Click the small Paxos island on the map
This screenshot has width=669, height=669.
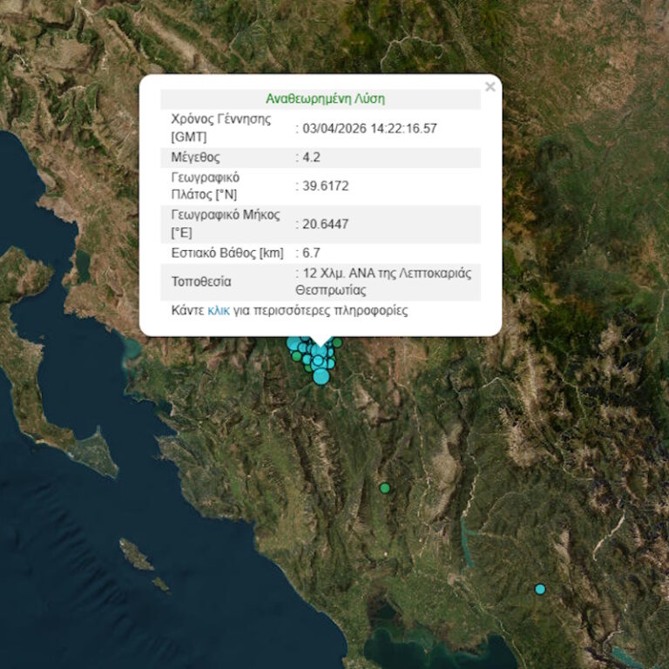pyautogui.click(x=136, y=552)
